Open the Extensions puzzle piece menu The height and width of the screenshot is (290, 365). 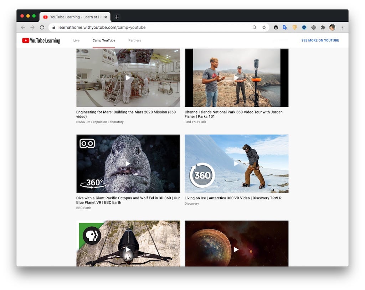pos(323,27)
